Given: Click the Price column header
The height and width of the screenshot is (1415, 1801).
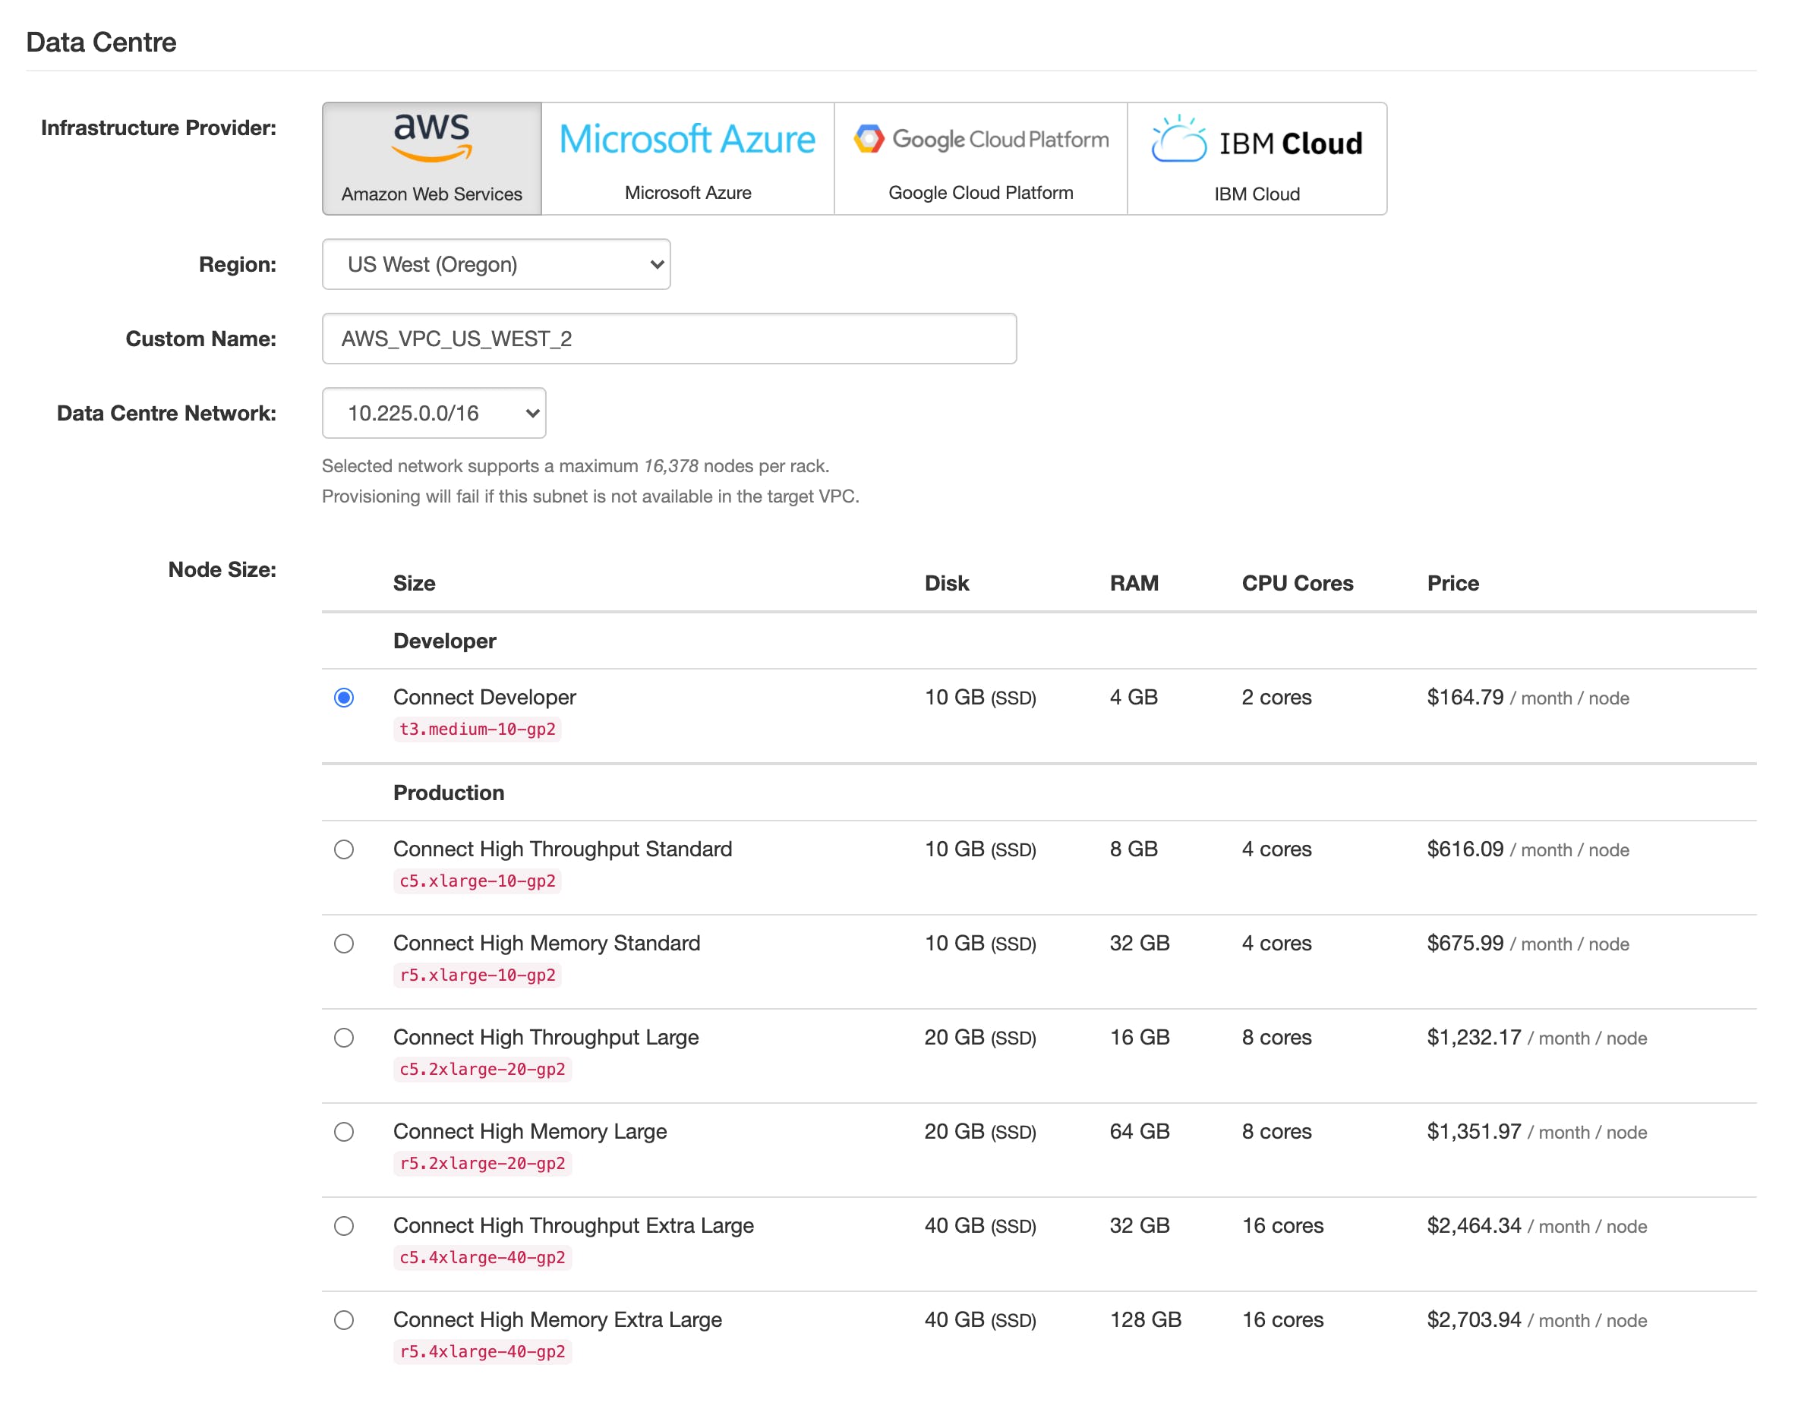Looking at the screenshot, I should pyautogui.click(x=1452, y=583).
